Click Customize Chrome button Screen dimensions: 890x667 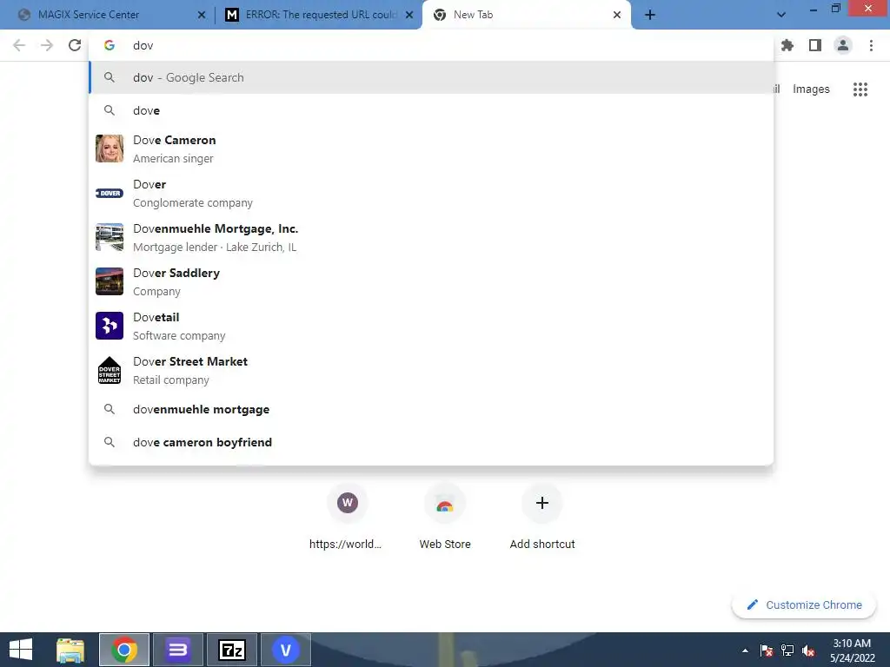pyautogui.click(x=804, y=605)
